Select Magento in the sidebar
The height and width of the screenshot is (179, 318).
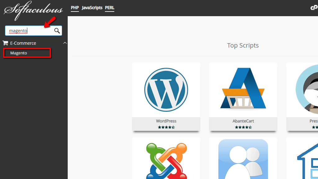tap(19, 53)
